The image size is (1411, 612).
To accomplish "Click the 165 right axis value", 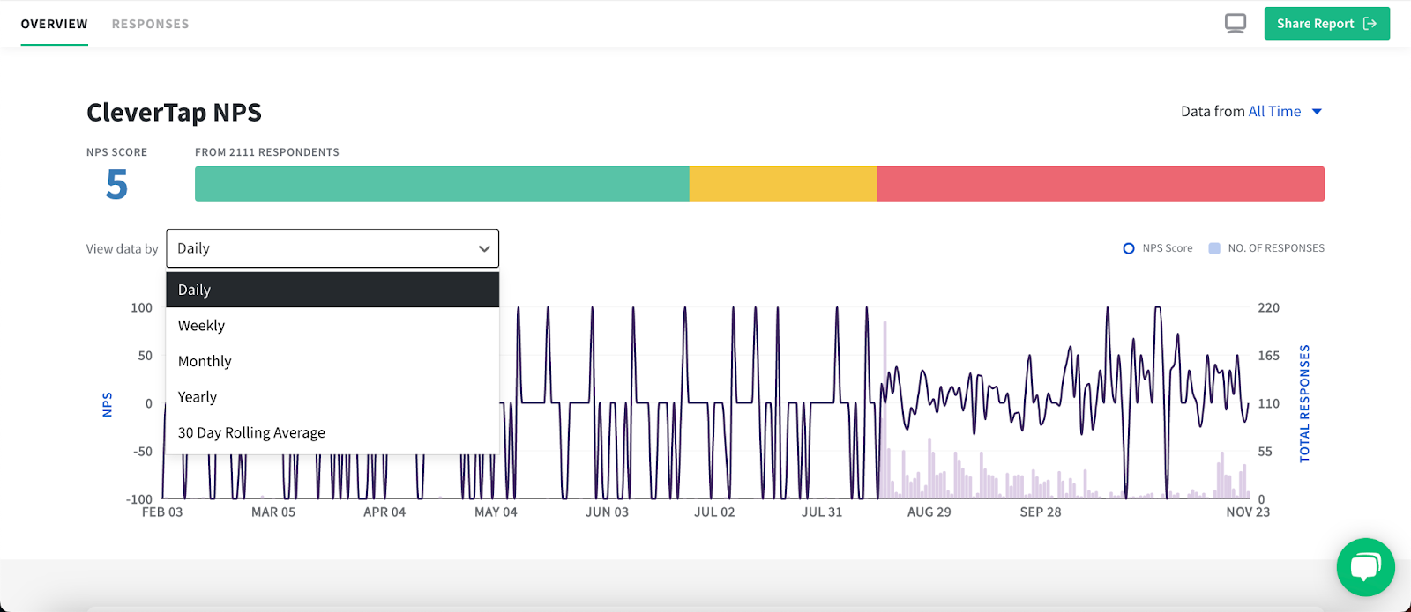I will 1268,356.
